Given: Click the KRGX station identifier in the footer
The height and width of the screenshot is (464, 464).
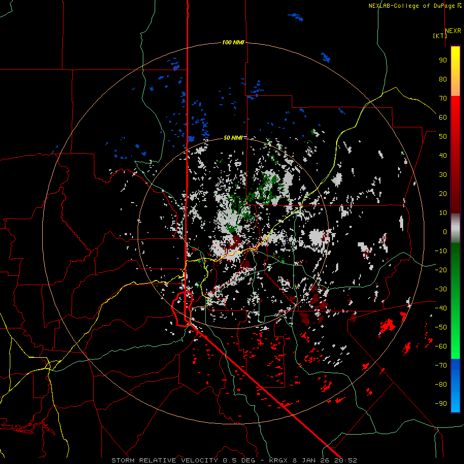Looking at the screenshot, I should (x=279, y=460).
